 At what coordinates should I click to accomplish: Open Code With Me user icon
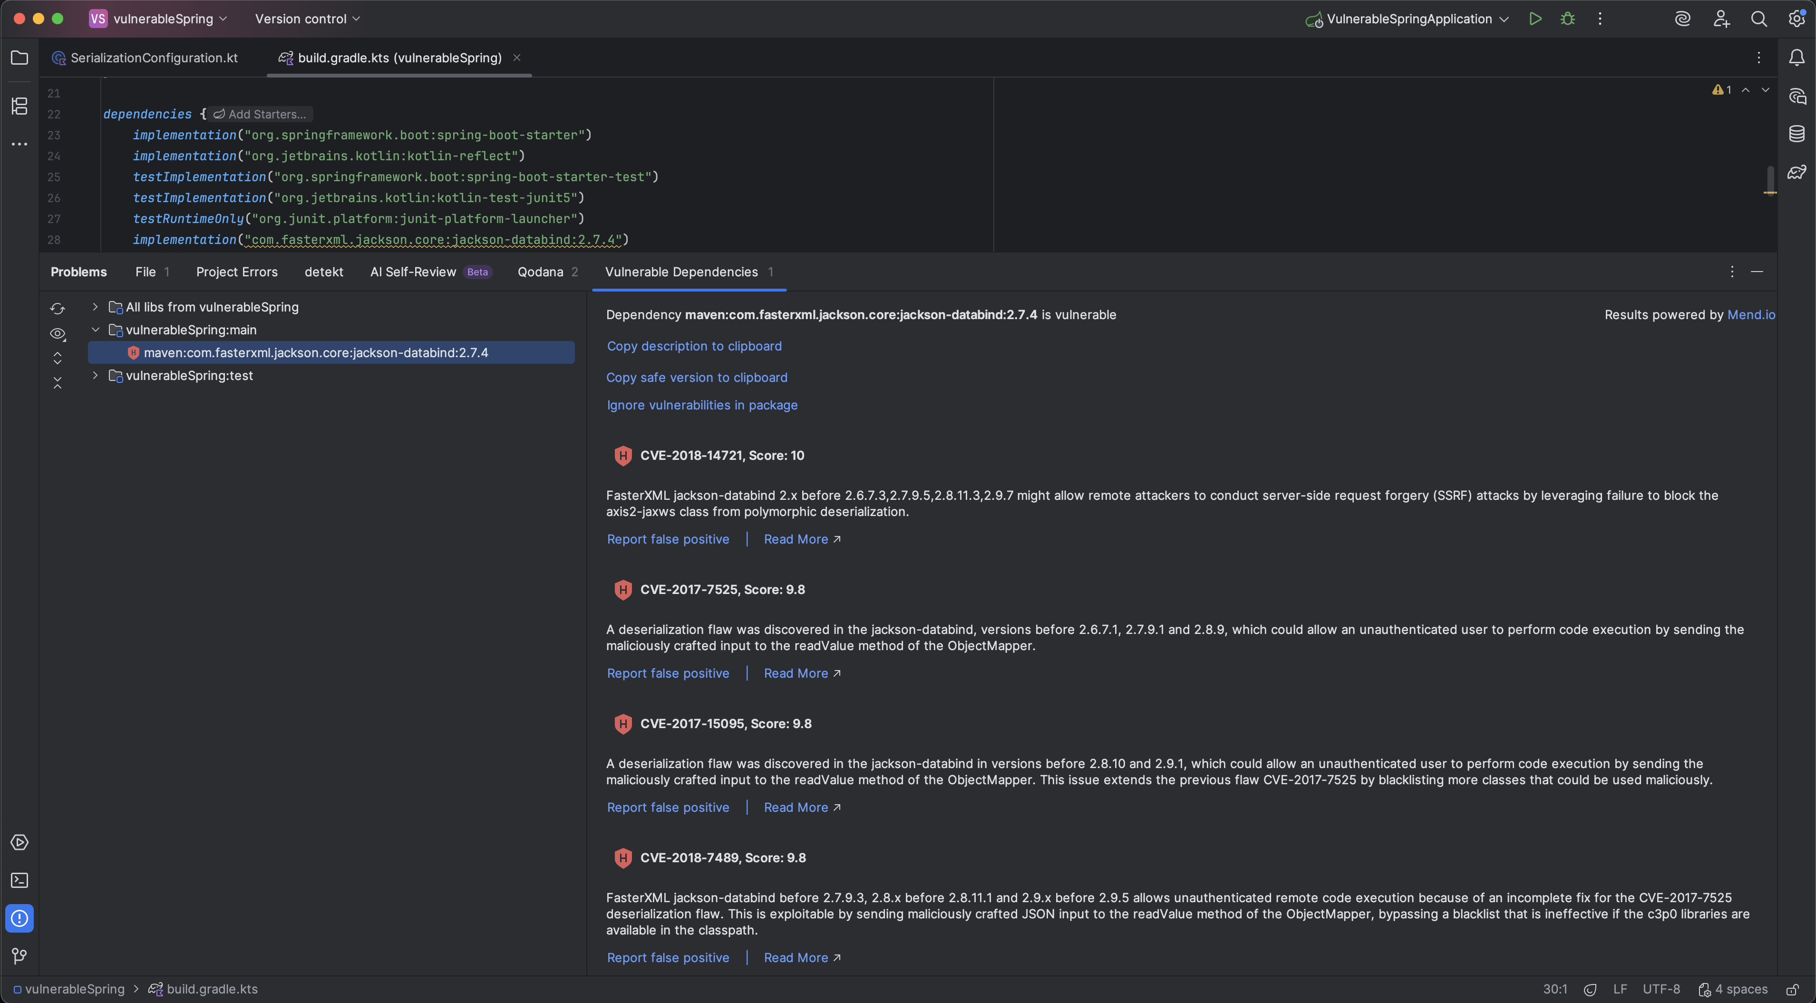tap(1721, 19)
